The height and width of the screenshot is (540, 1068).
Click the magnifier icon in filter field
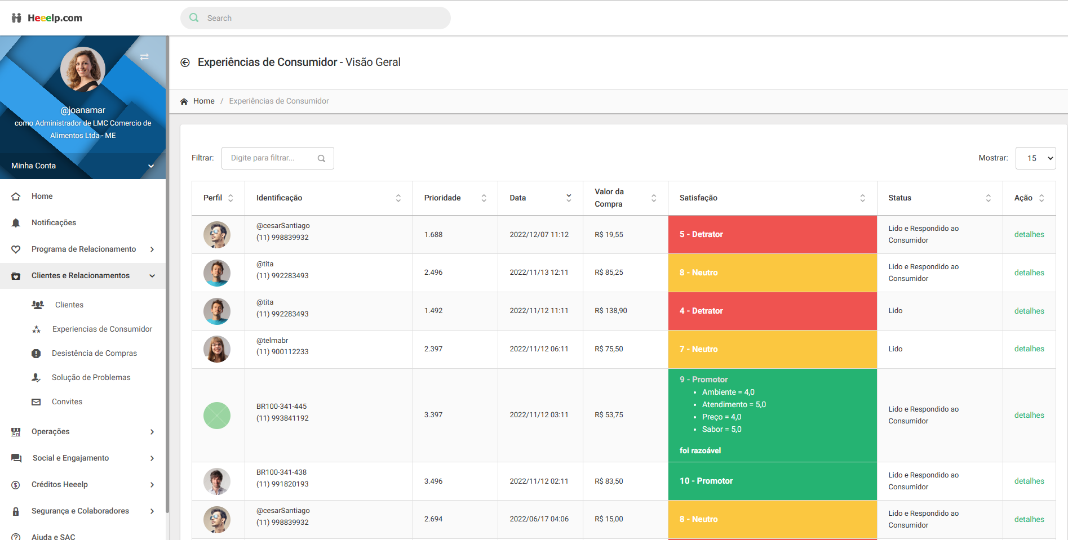point(321,159)
